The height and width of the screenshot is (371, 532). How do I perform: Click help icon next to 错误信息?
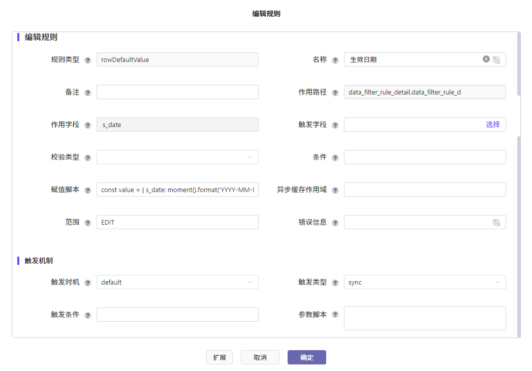[335, 223]
